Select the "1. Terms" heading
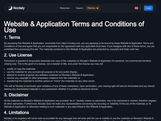The height and width of the screenshot is (121, 161). click(12, 37)
